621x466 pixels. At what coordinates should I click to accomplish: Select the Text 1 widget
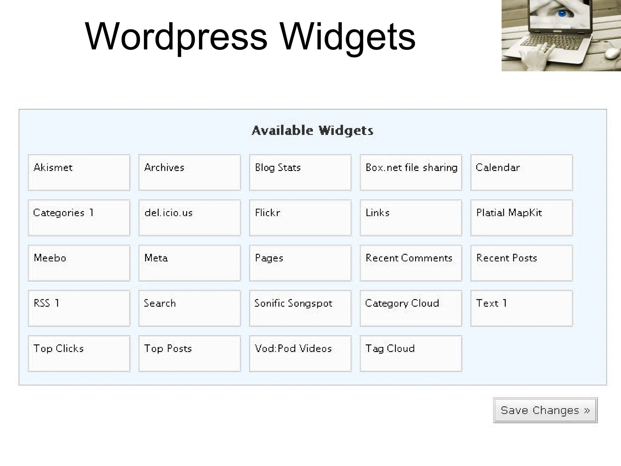point(522,308)
